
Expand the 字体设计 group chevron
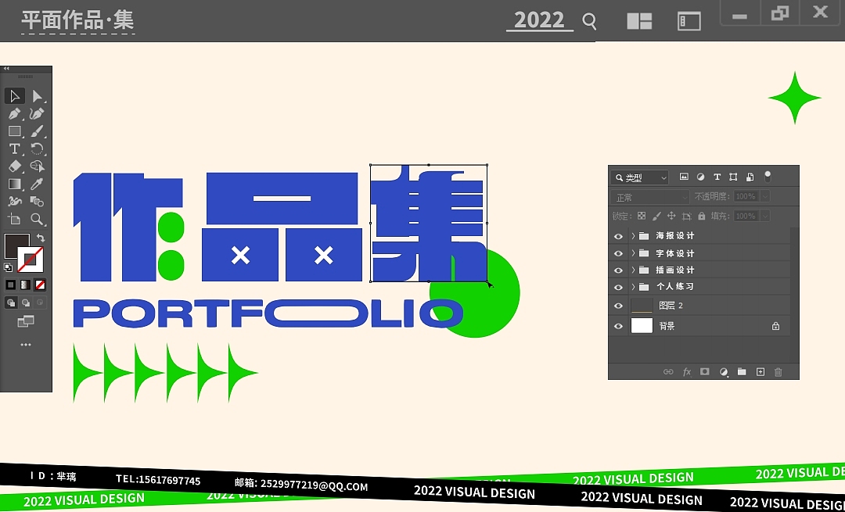pyautogui.click(x=633, y=253)
